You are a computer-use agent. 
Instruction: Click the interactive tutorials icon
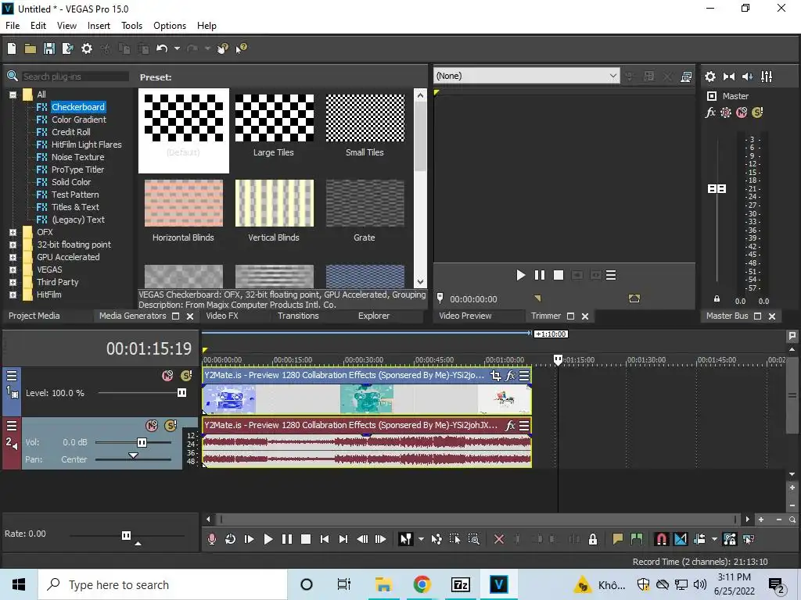point(222,48)
